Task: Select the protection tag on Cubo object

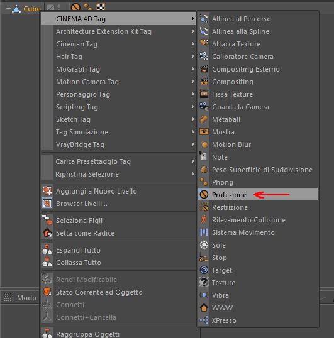Action: pos(75,7)
